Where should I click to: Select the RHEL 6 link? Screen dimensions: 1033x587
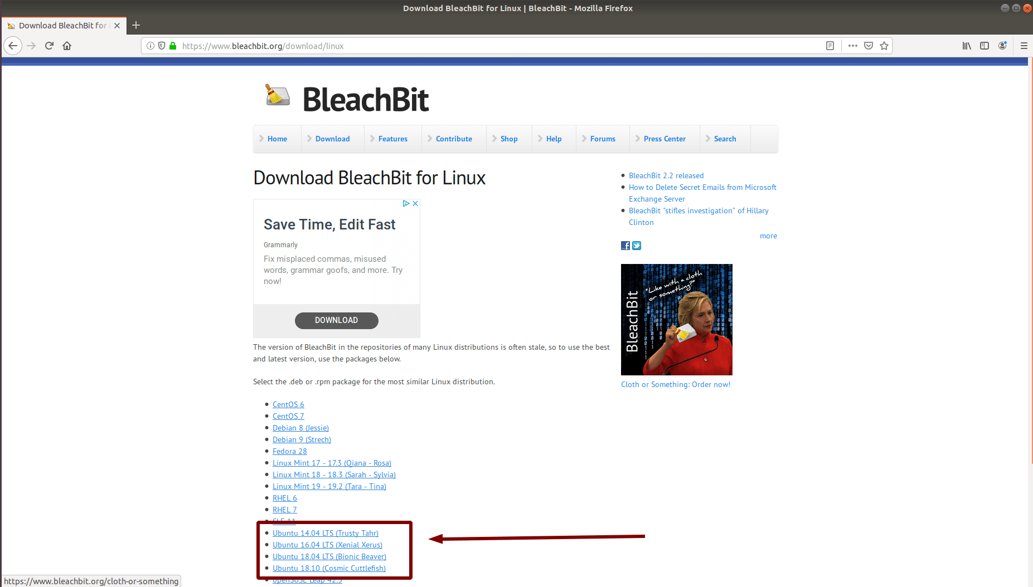[285, 498]
